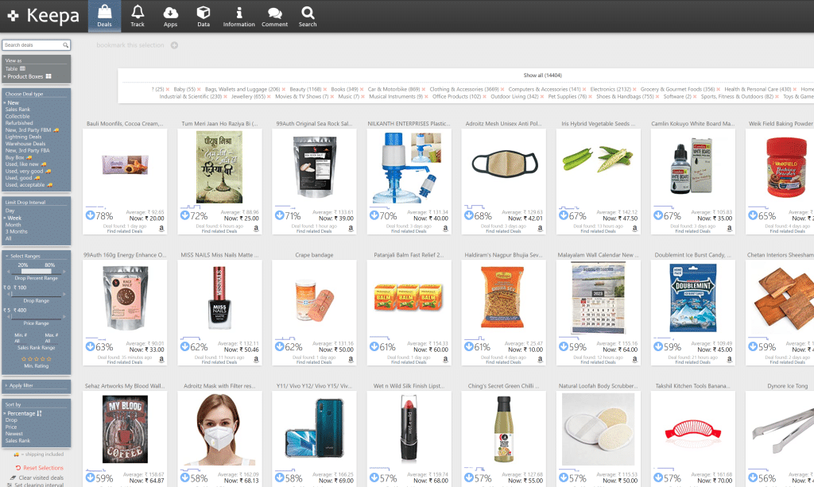Remove the Electronics category filter
Viewport: 814px width, 487px height.
click(x=635, y=90)
